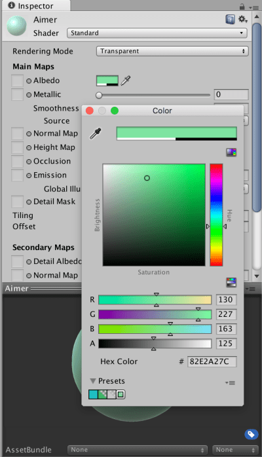The image size is (262, 457).
Task: Open the AssetBundle variant dropdown
Action: [235, 450]
